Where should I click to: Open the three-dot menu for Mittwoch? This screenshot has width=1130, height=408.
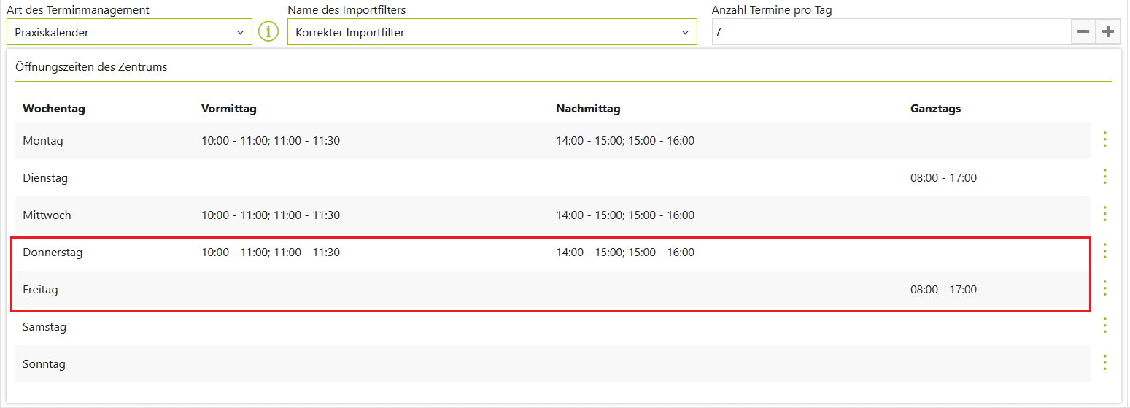pyautogui.click(x=1104, y=214)
